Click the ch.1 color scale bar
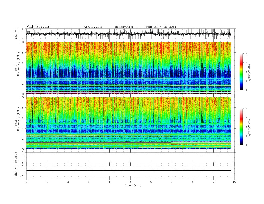The width and height of the screenshot is (264, 204). [241, 72]
